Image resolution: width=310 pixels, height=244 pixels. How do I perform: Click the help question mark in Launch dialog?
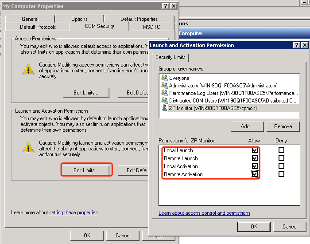click(x=296, y=45)
